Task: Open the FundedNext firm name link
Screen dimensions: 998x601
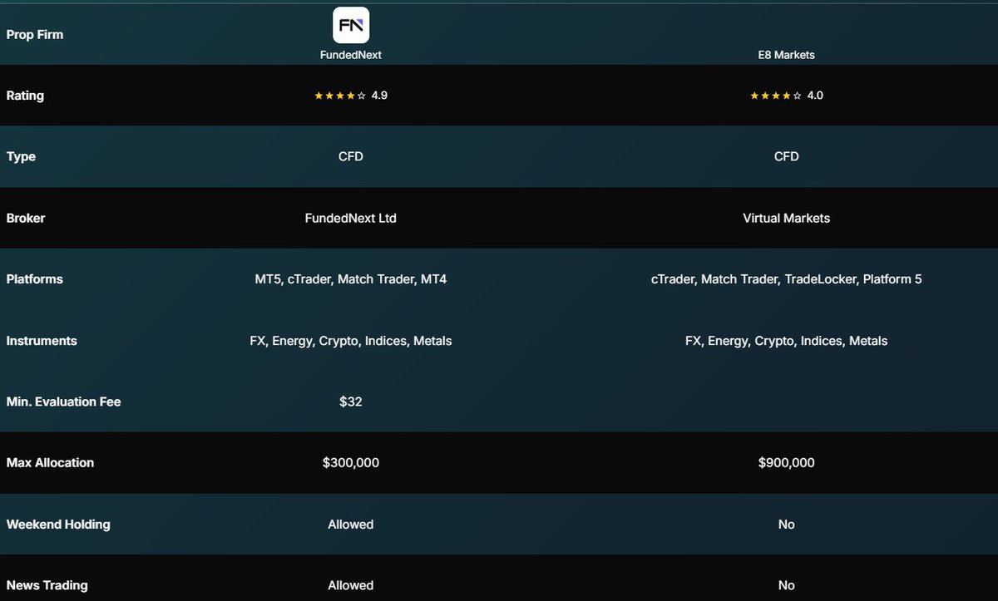Action: [351, 55]
